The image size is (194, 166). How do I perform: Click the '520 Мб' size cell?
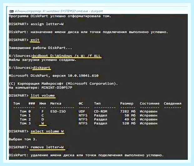(129, 123)
